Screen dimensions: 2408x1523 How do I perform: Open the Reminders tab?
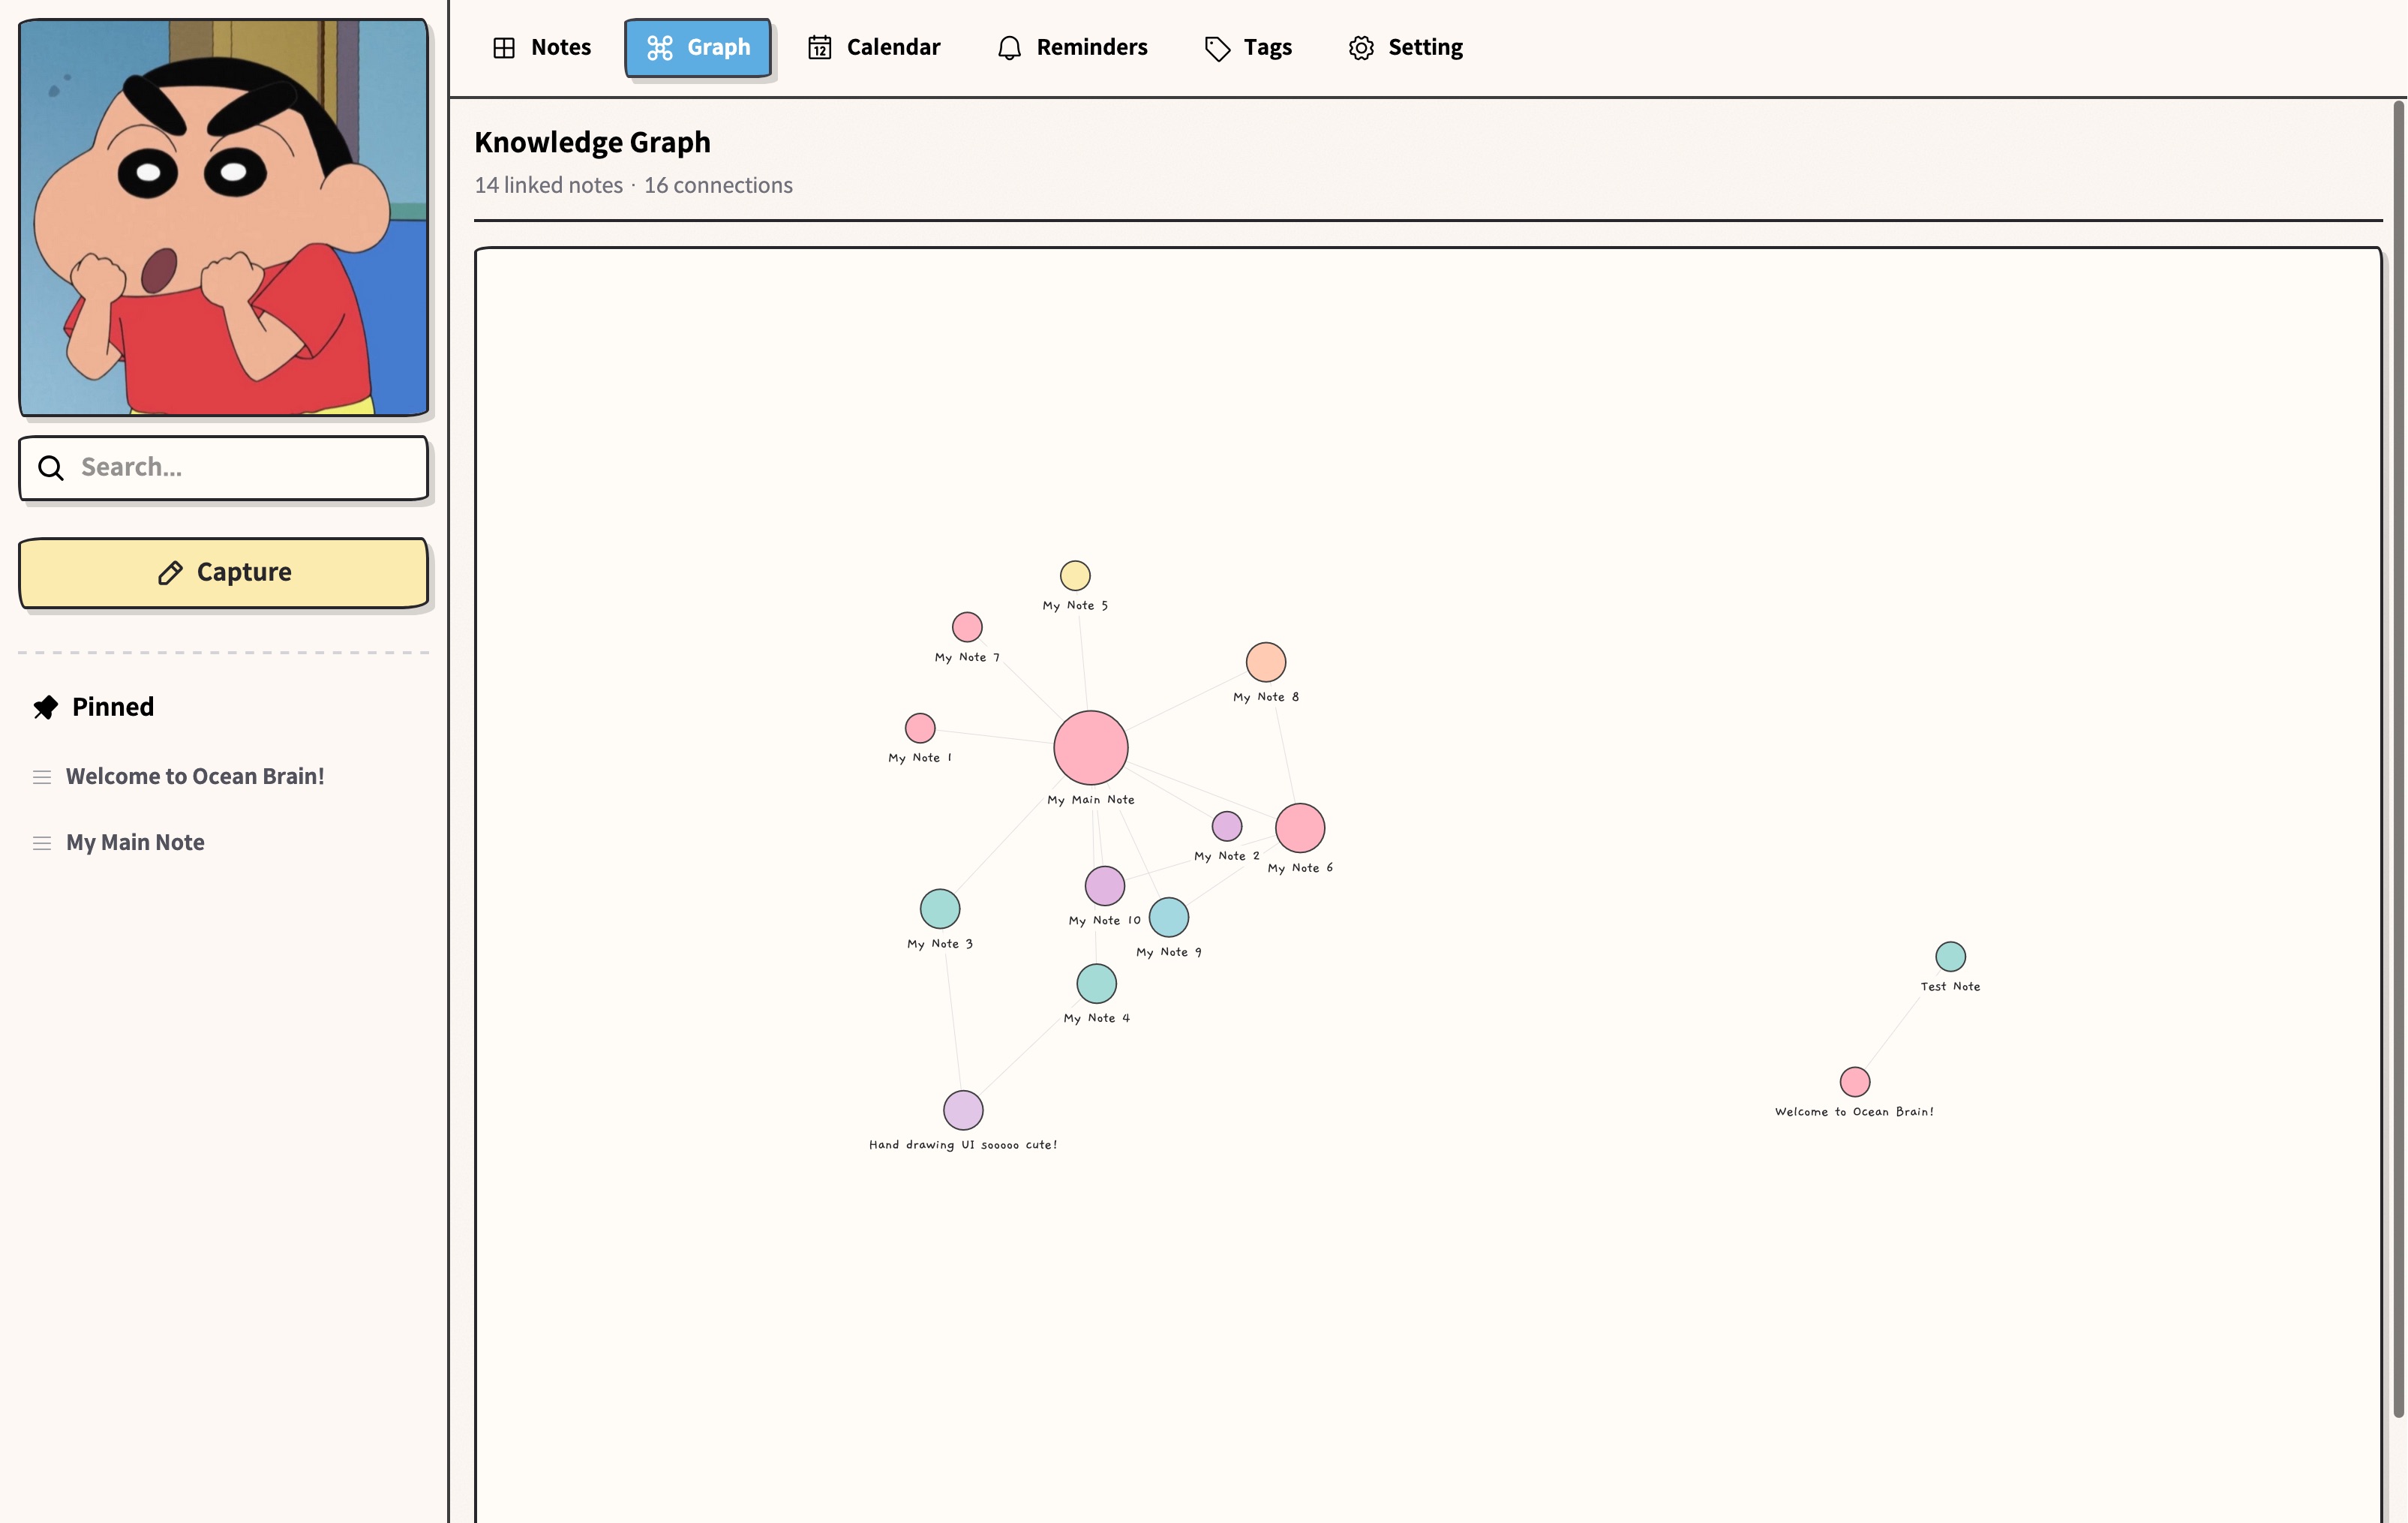(x=1072, y=47)
